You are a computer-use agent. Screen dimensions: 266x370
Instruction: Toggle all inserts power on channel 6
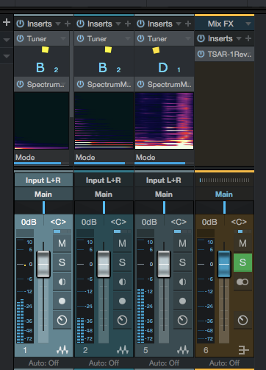click(201, 38)
